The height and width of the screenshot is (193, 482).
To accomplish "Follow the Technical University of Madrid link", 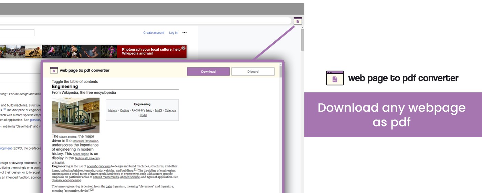I will pos(76,160).
